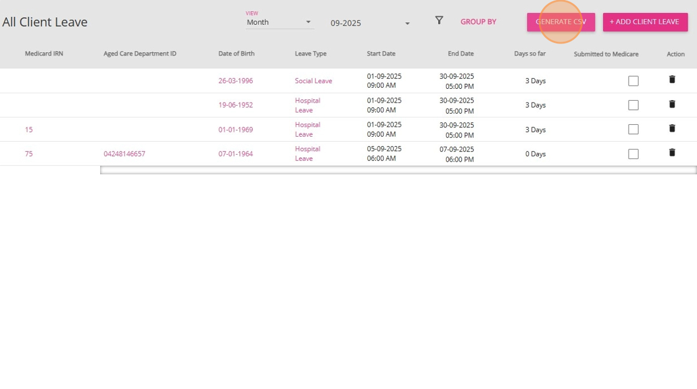Sort by the Leave Type column header
The height and width of the screenshot is (389, 697).
coord(311,53)
